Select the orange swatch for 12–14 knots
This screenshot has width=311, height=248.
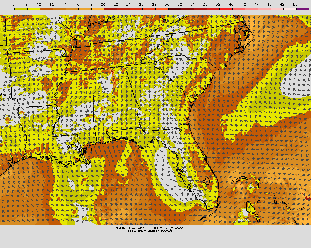click(x=60, y=9)
